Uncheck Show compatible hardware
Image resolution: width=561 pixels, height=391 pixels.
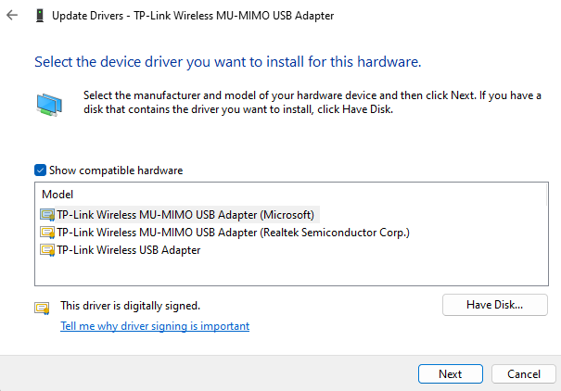click(40, 170)
